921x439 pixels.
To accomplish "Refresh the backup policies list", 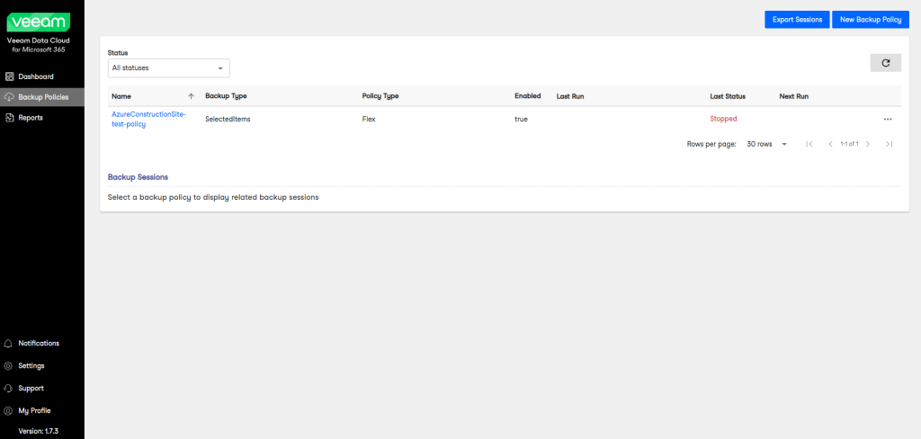I will (x=885, y=63).
